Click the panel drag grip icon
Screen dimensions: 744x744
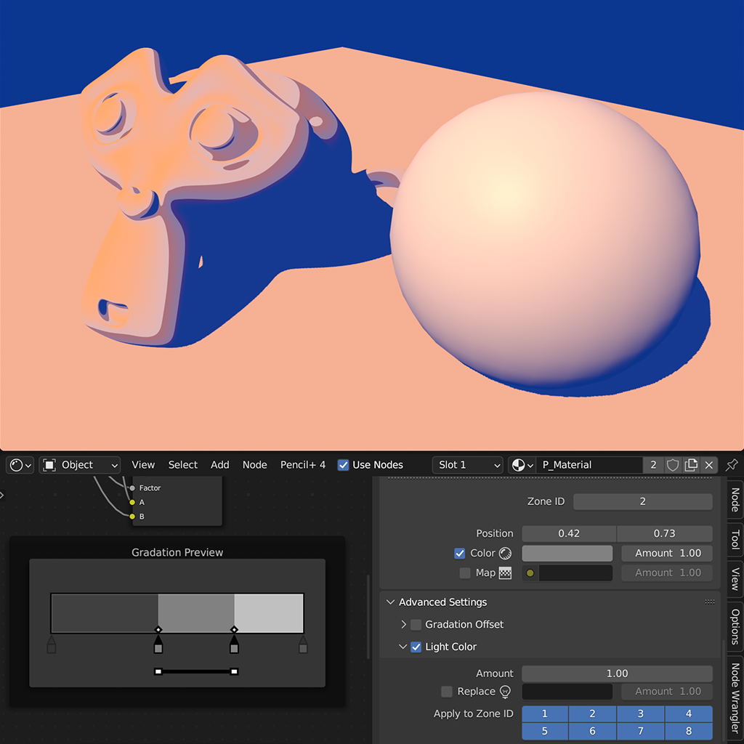[x=710, y=602]
